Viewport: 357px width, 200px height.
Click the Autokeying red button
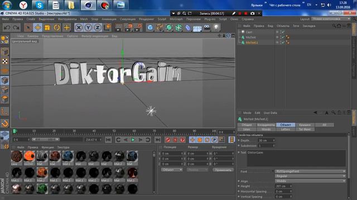click(175, 139)
